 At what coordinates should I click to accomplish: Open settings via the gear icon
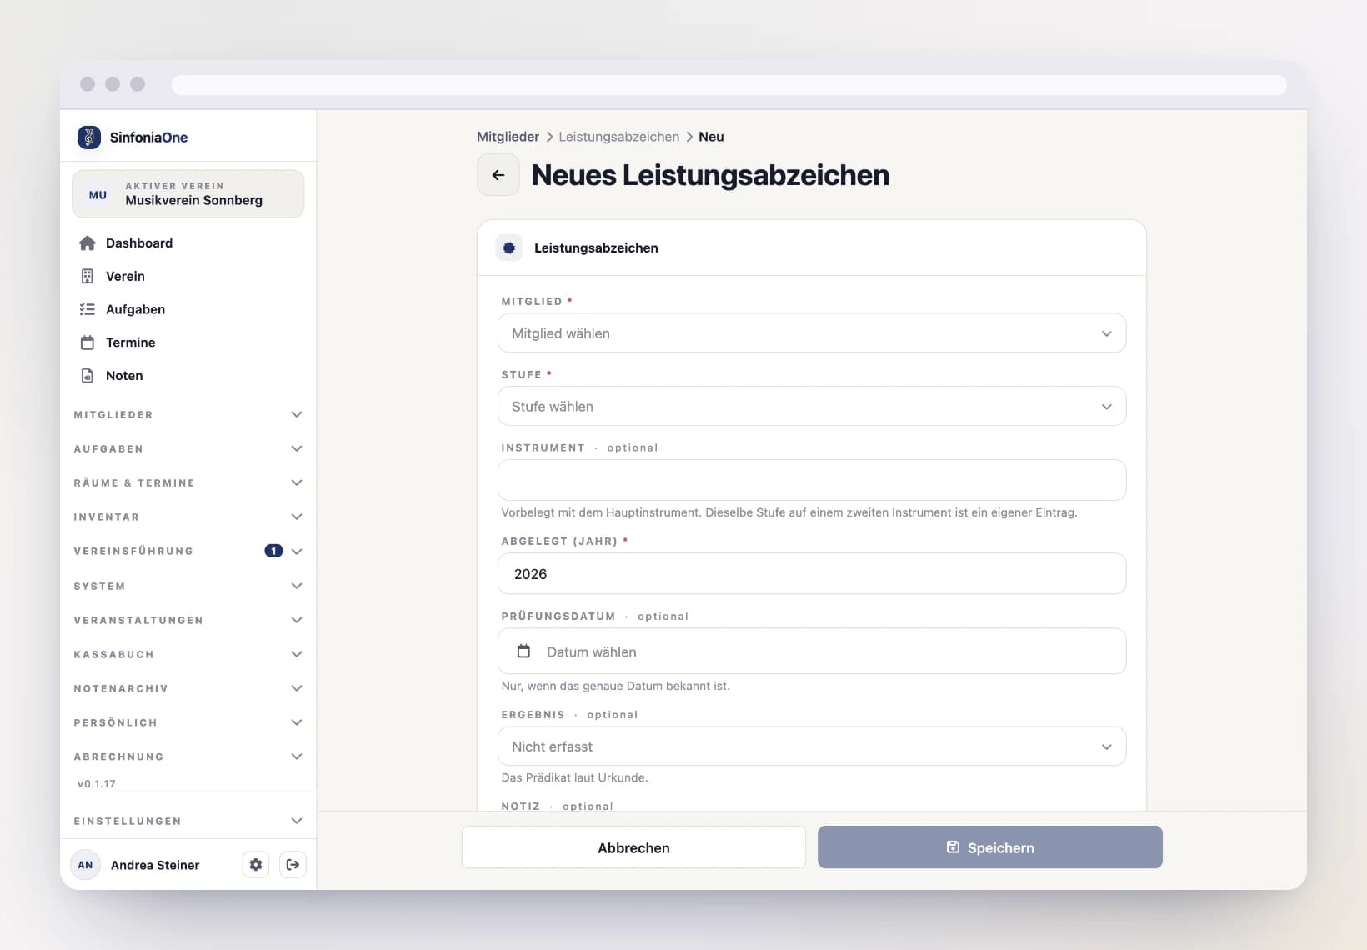pos(256,865)
